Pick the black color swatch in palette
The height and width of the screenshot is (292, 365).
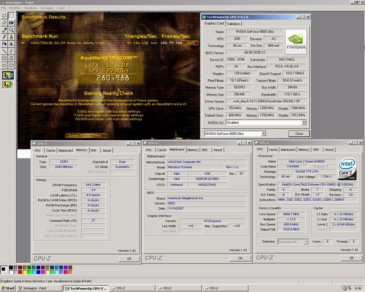(x=11, y=267)
